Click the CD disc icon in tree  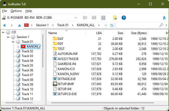click(x=8, y=32)
